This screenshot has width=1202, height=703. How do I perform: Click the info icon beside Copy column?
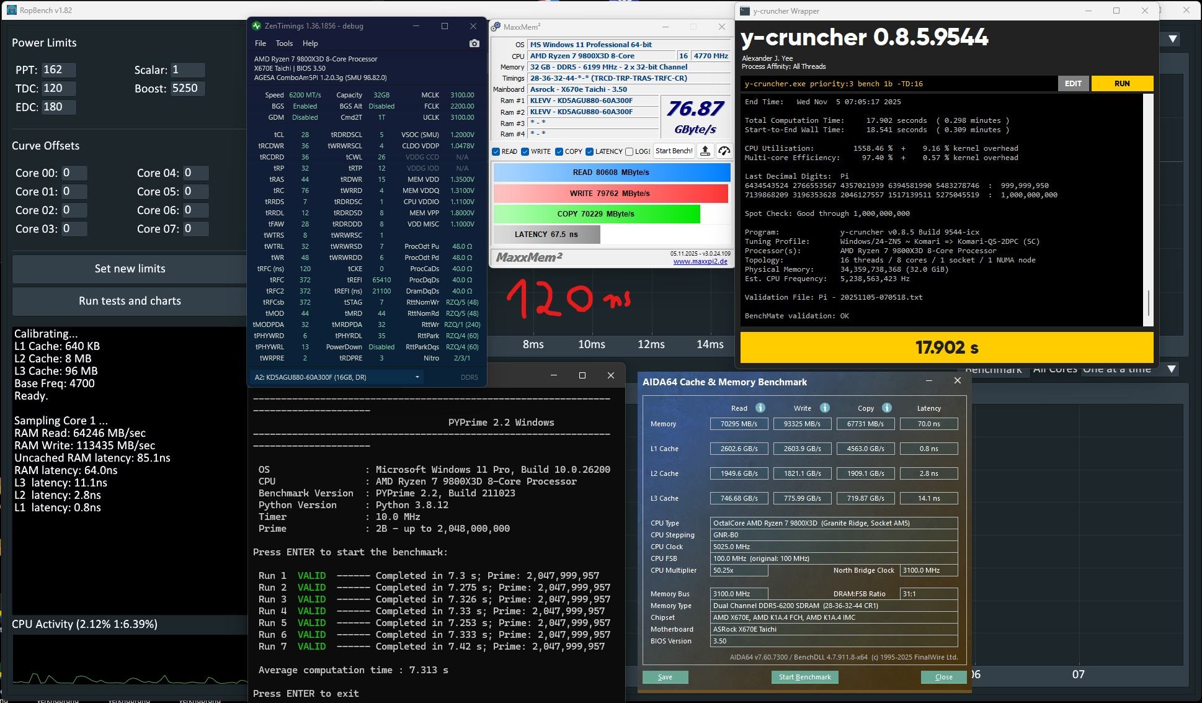pyautogui.click(x=886, y=408)
